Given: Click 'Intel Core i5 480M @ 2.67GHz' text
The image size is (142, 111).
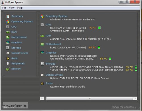Looking at the screenshot, I should [x=68, y=28].
